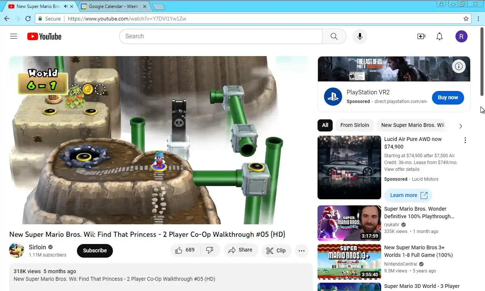
Task: Click '318K views 5 months ago' text
Action: tap(45, 271)
